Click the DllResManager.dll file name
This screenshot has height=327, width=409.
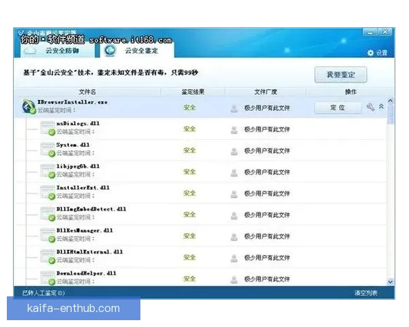85,230
